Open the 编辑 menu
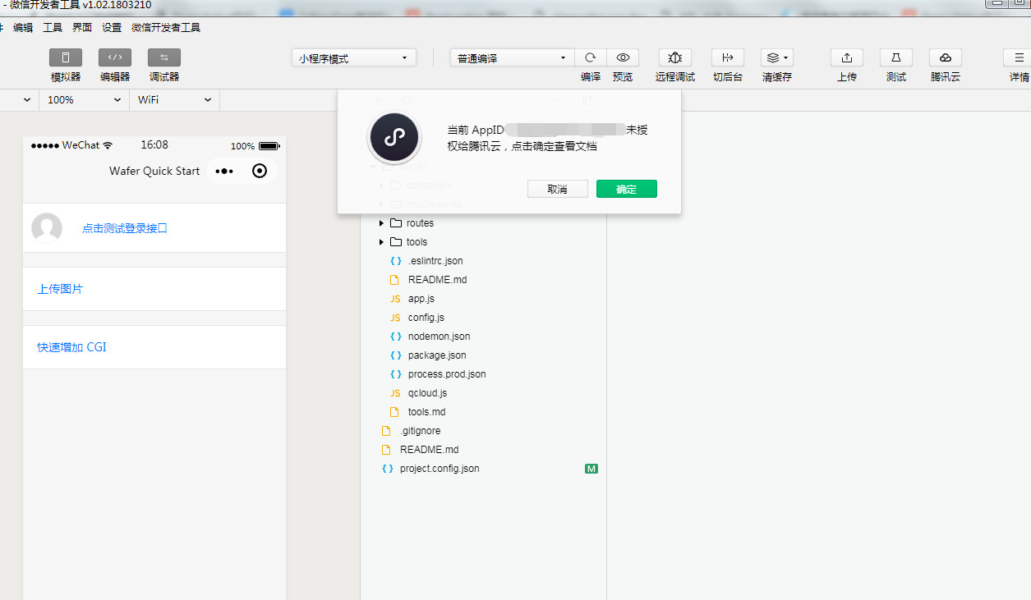 [x=23, y=27]
